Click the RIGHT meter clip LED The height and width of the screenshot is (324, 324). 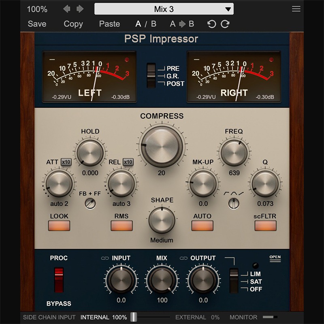click(x=271, y=60)
